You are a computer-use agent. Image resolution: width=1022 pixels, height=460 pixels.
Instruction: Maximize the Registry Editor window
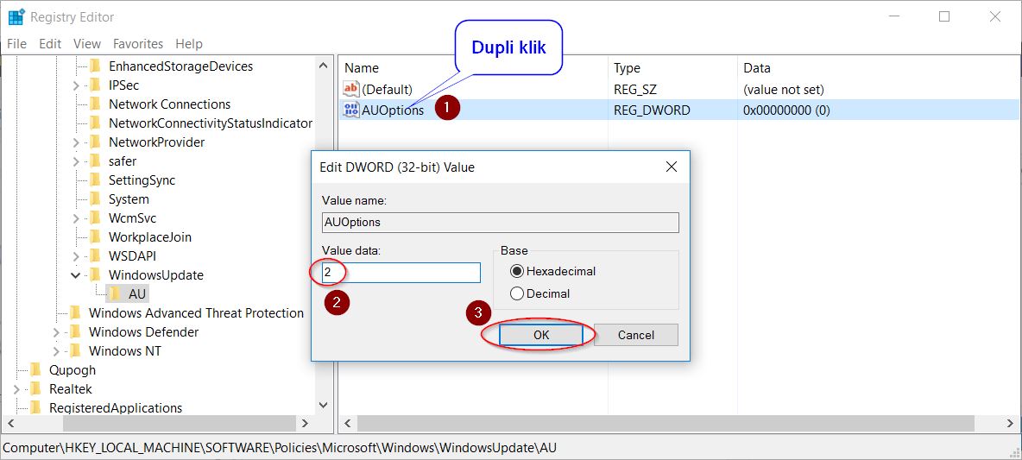[943, 17]
